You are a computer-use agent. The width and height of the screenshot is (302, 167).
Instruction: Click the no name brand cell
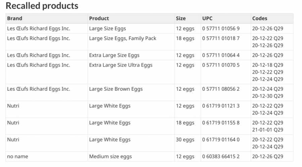(47, 156)
